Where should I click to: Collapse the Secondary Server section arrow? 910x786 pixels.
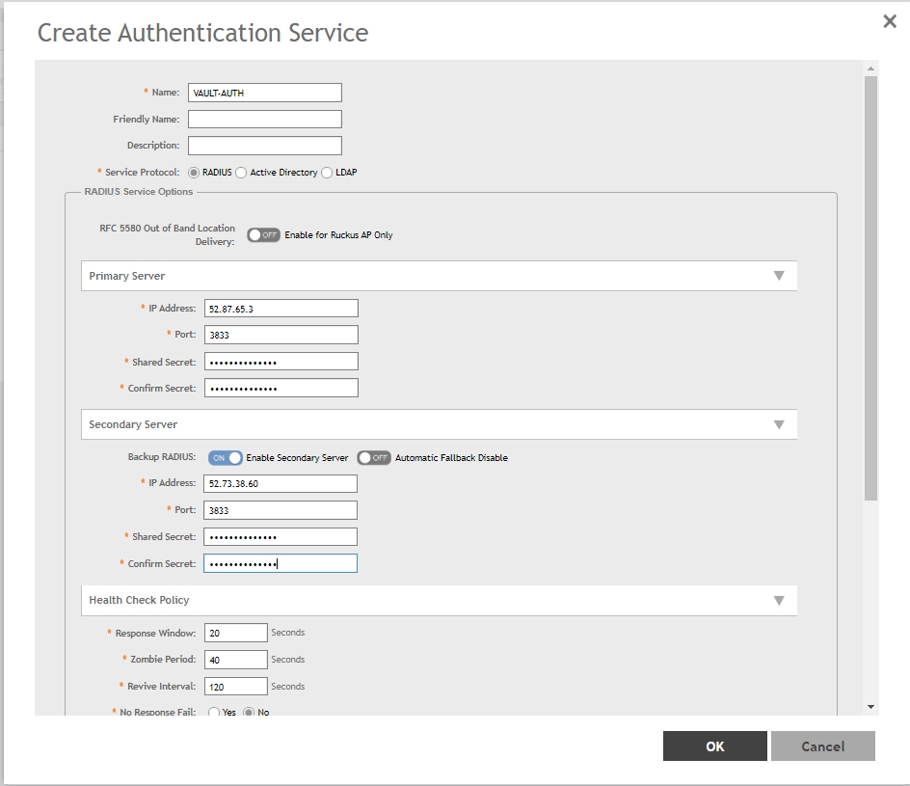(779, 424)
